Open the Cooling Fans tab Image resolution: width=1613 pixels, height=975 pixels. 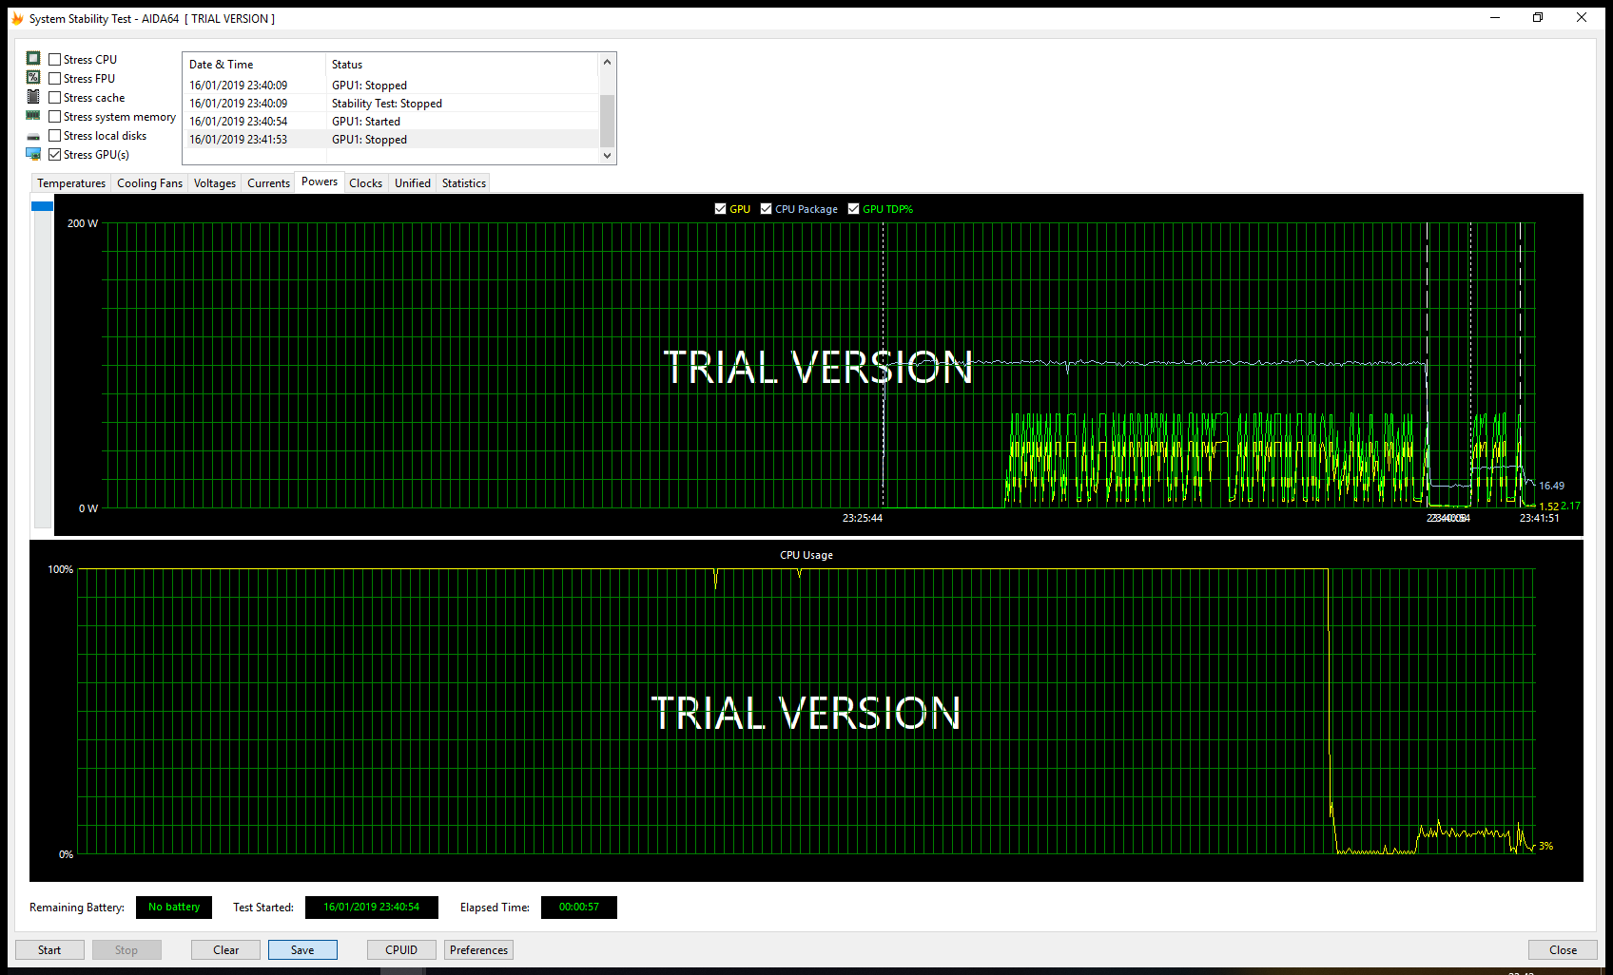[149, 183]
